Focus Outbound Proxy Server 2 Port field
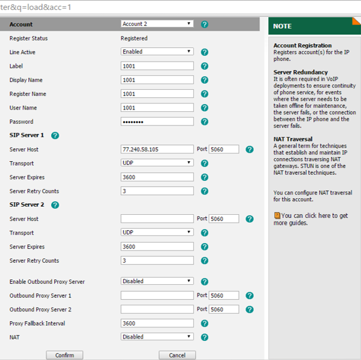 pos(224,310)
